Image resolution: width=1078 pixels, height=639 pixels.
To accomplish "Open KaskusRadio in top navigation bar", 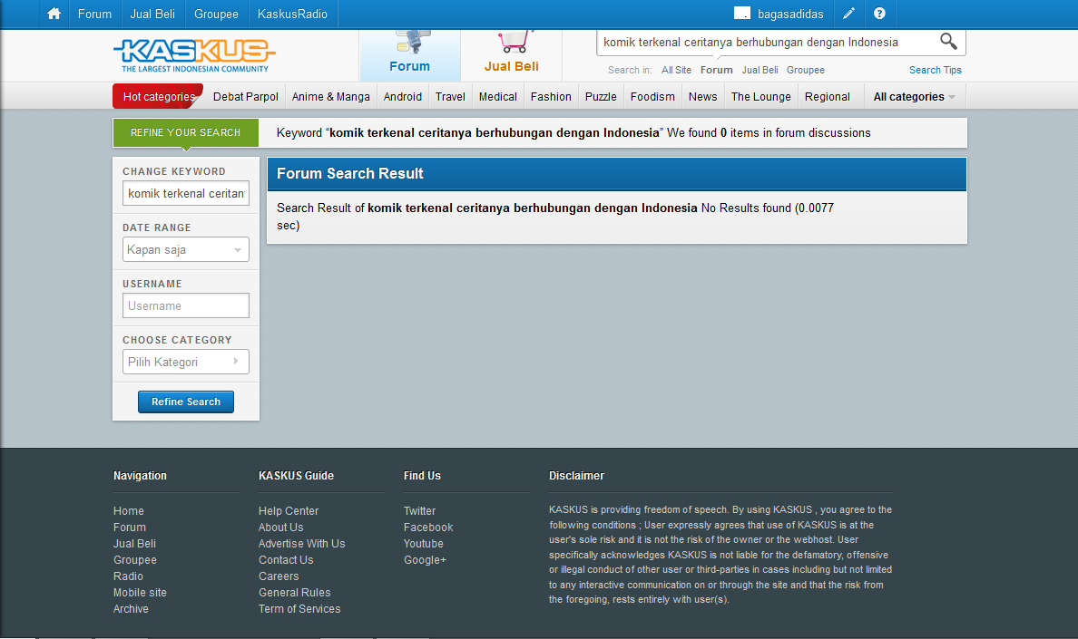I will [x=292, y=14].
